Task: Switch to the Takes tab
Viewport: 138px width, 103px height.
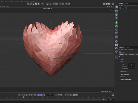Action: click(126, 4)
